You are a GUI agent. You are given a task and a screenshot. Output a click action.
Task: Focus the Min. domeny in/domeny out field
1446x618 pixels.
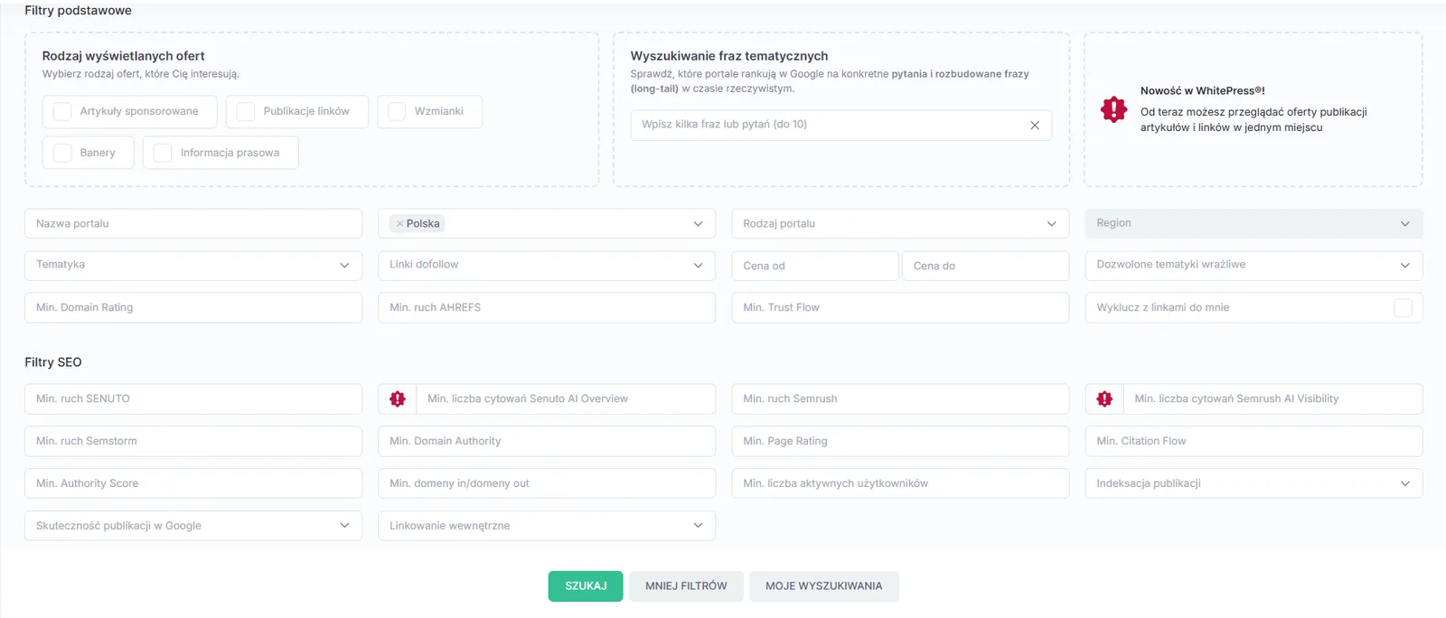click(x=547, y=483)
